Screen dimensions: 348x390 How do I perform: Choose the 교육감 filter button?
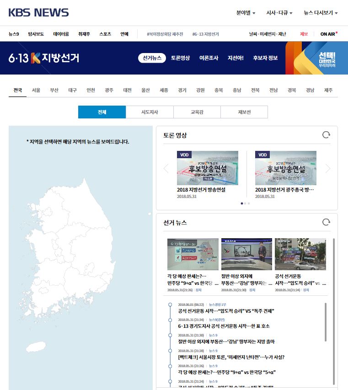[x=197, y=112]
